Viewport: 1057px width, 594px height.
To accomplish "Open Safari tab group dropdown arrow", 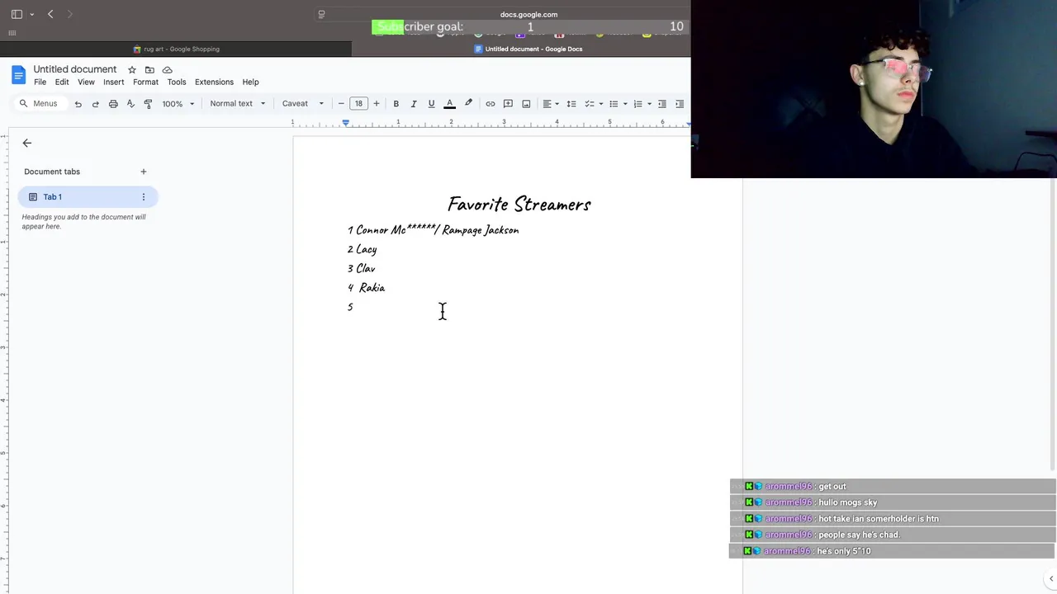I will [x=32, y=14].
